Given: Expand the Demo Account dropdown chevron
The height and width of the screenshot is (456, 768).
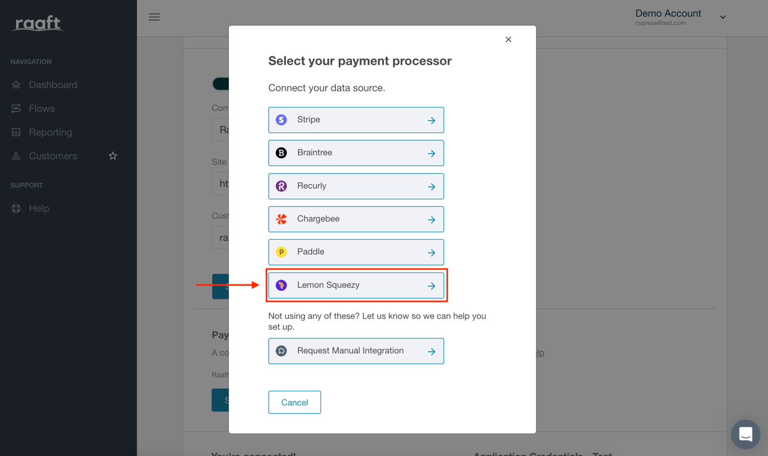Looking at the screenshot, I should 723,17.
